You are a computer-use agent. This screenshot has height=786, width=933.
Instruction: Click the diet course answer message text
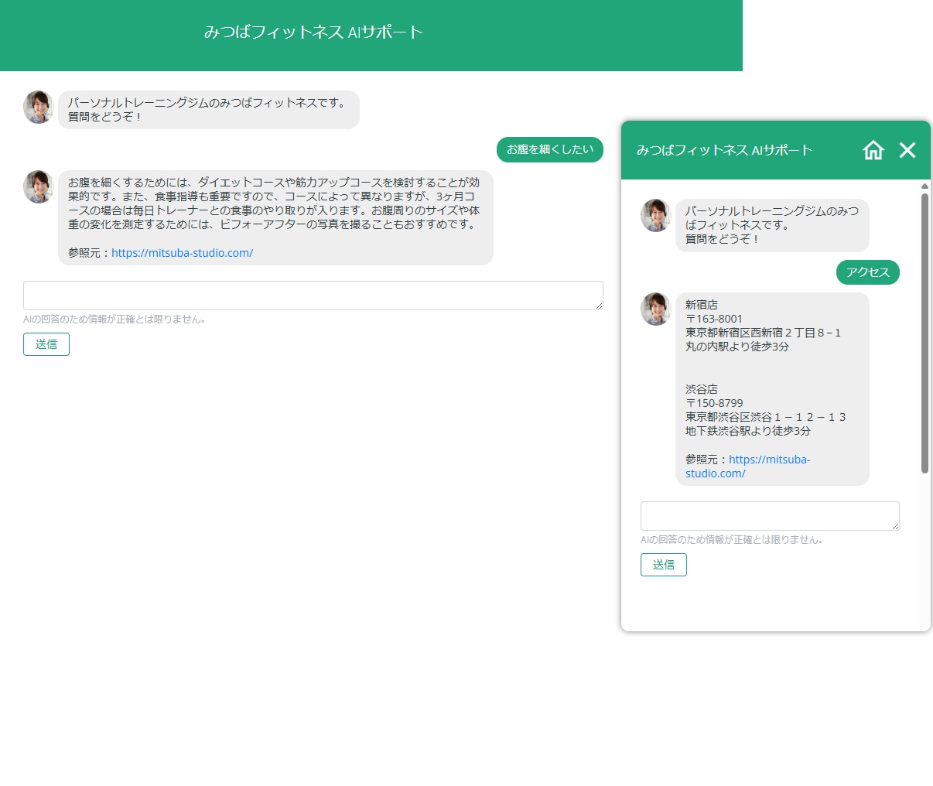point(274,203)
